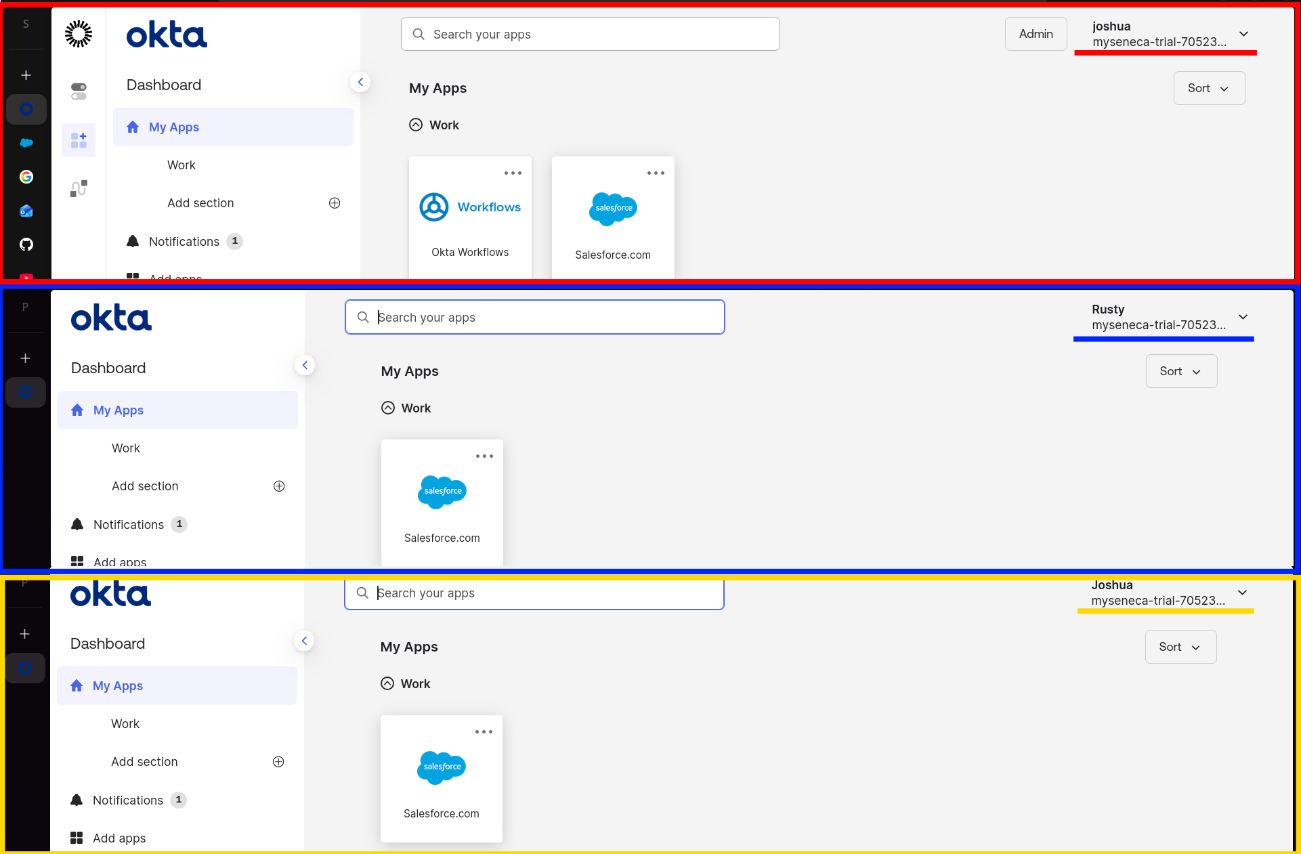Click the home icon beside My Apps

133,127
